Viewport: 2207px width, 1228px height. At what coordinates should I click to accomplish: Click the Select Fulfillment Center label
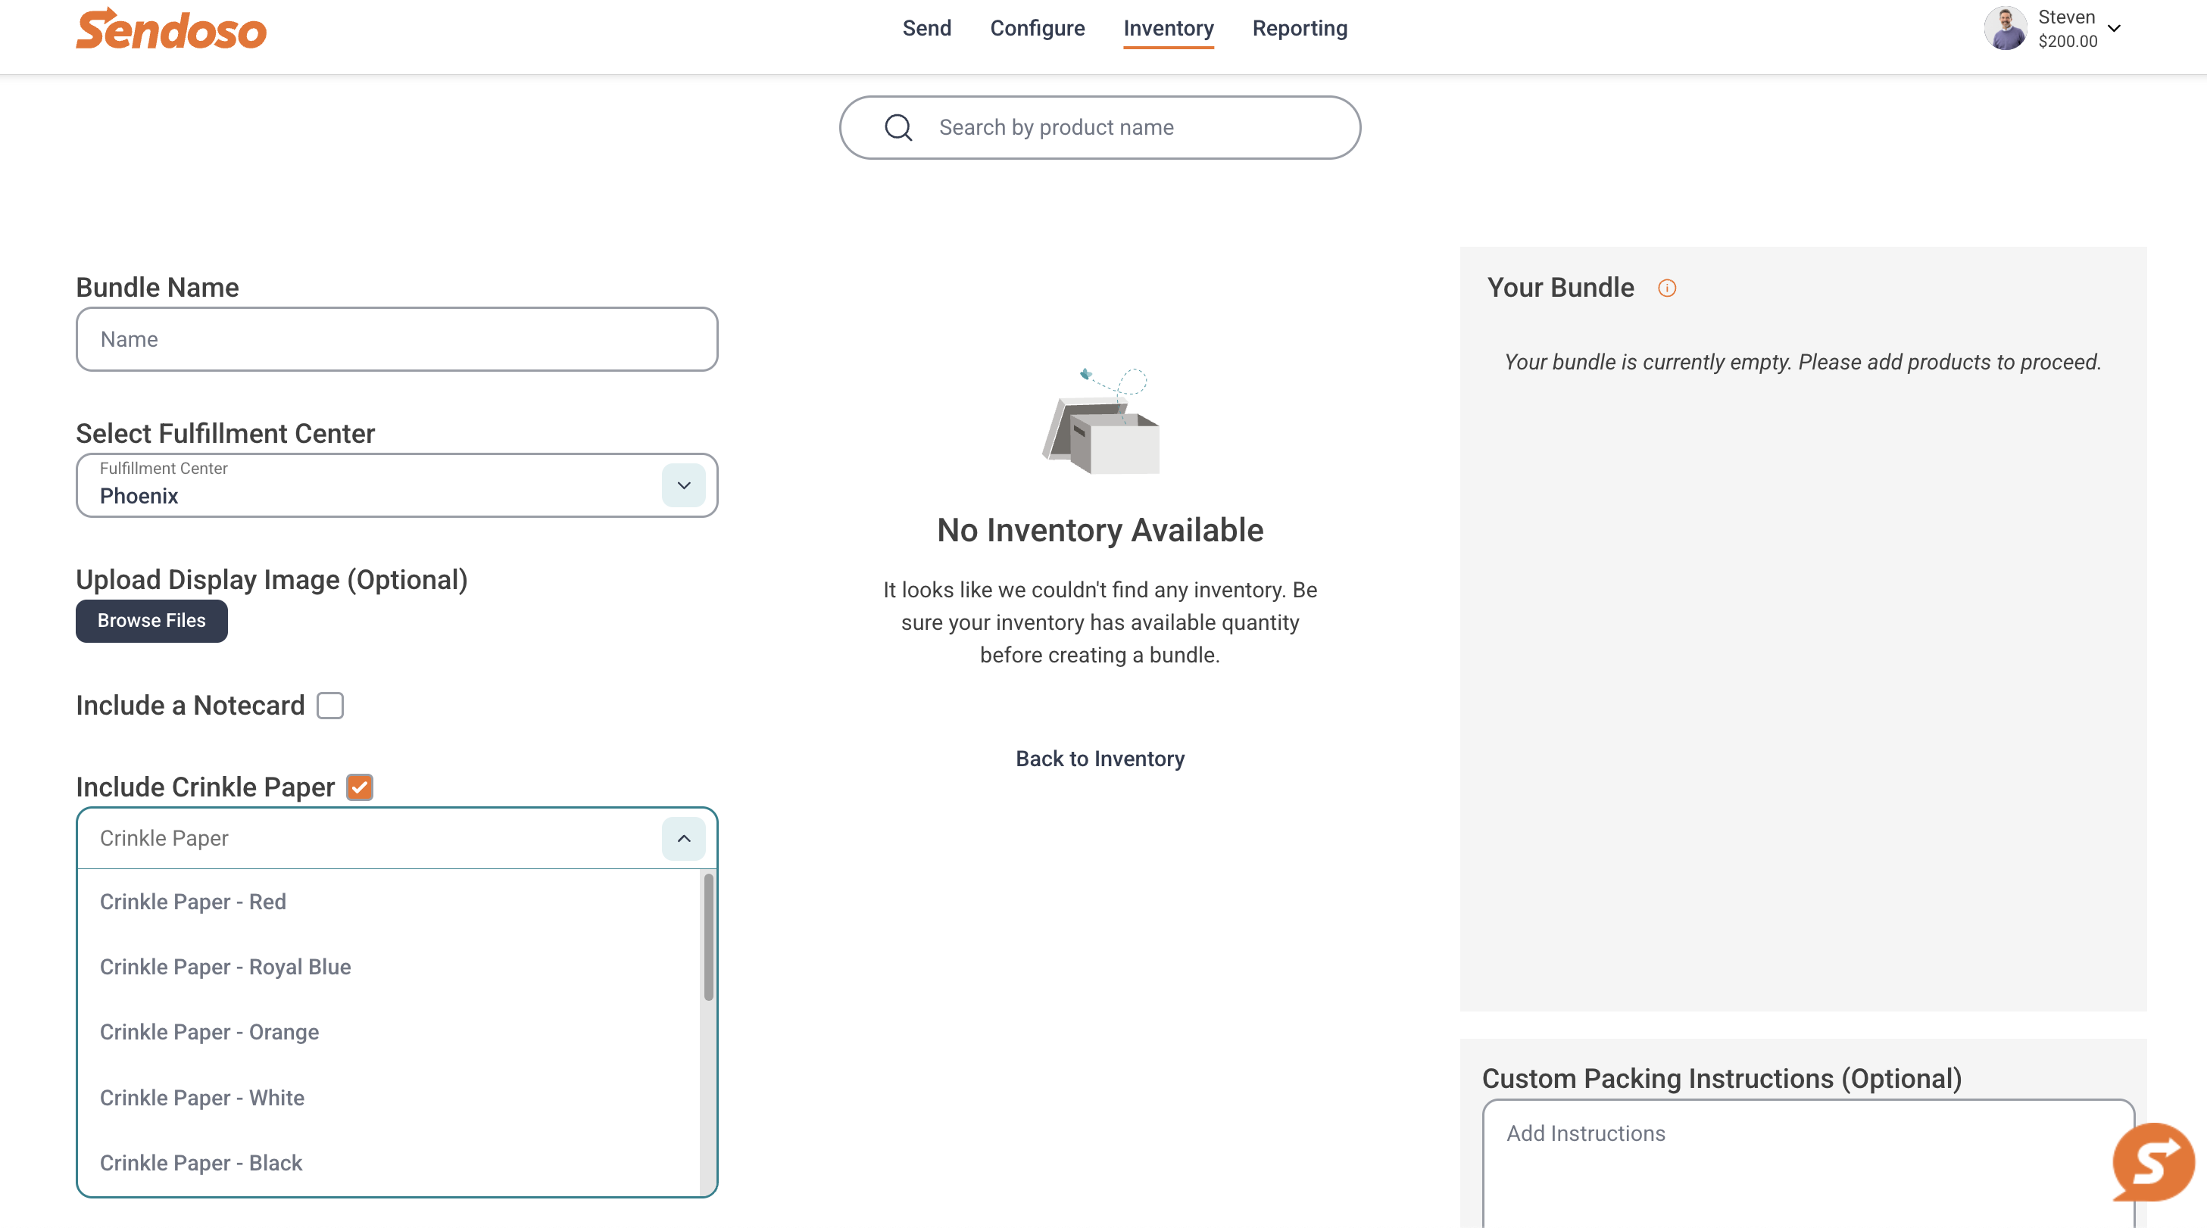tap(226, 433)
